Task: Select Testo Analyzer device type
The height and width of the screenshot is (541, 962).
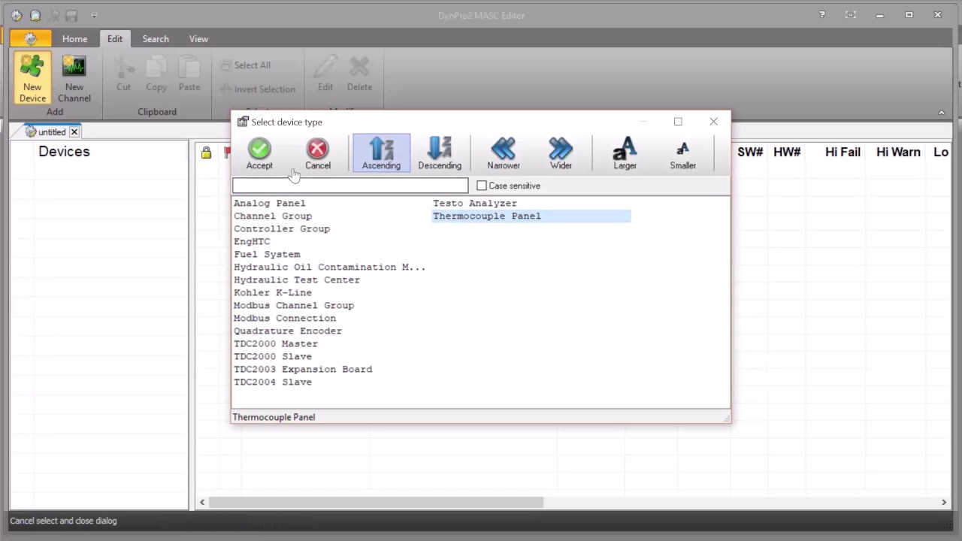Action: tap(475, 203)
